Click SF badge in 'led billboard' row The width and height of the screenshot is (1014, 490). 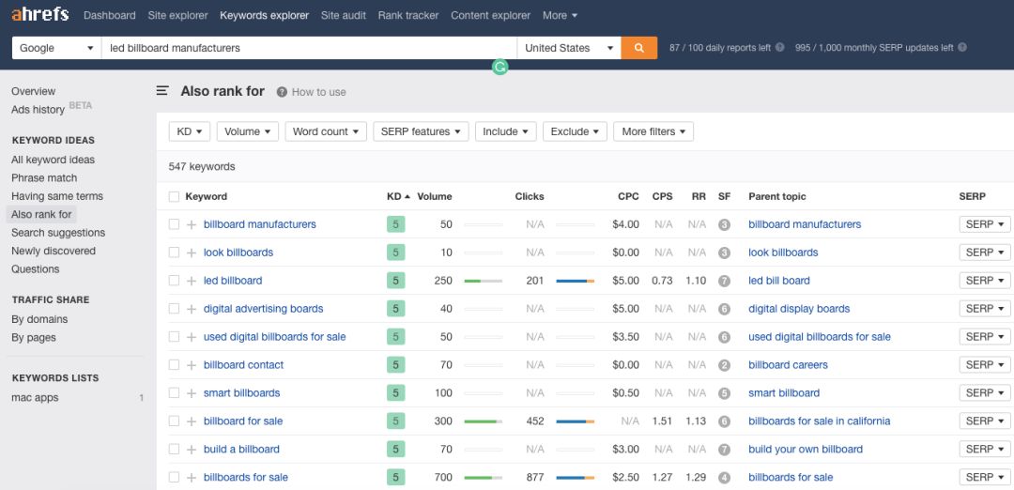[x=724, y=282]
